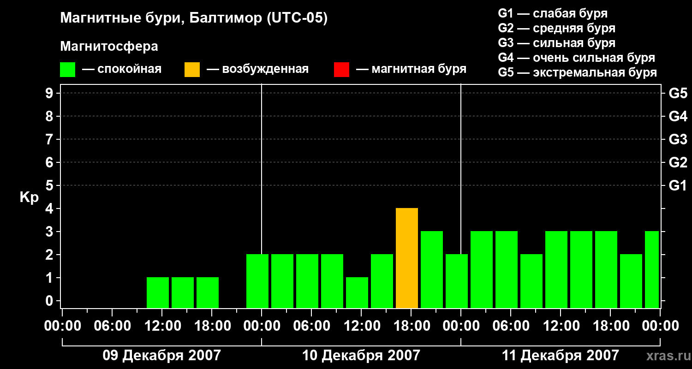Click the 'Kp' axis label

coord(29,197)
